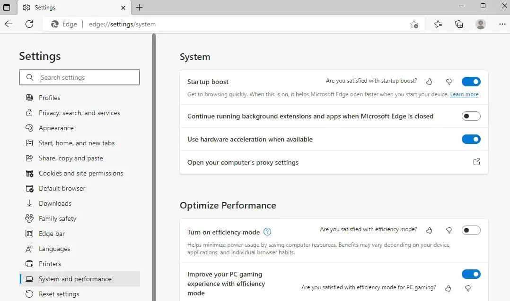Open the Collections panel icon
Image resolution: width=510 pixels, height=301 pixels.
point(458,24)
